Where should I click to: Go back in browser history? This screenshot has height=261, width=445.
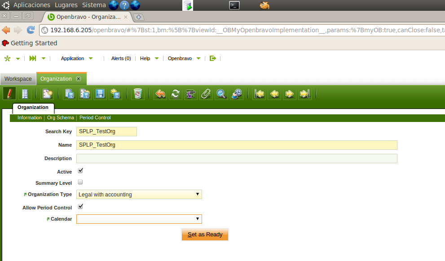point(6,30)
